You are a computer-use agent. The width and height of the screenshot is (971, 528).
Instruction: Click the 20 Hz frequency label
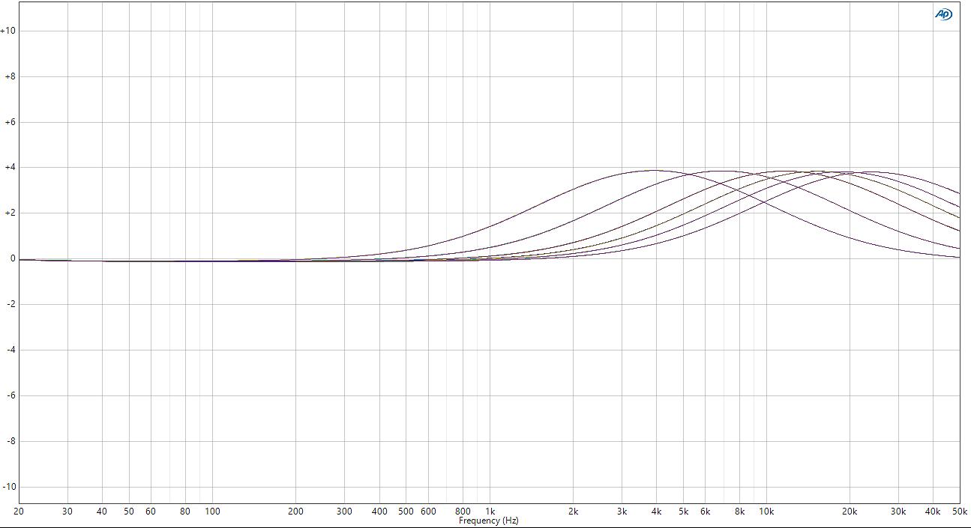(x=19, y=512)
